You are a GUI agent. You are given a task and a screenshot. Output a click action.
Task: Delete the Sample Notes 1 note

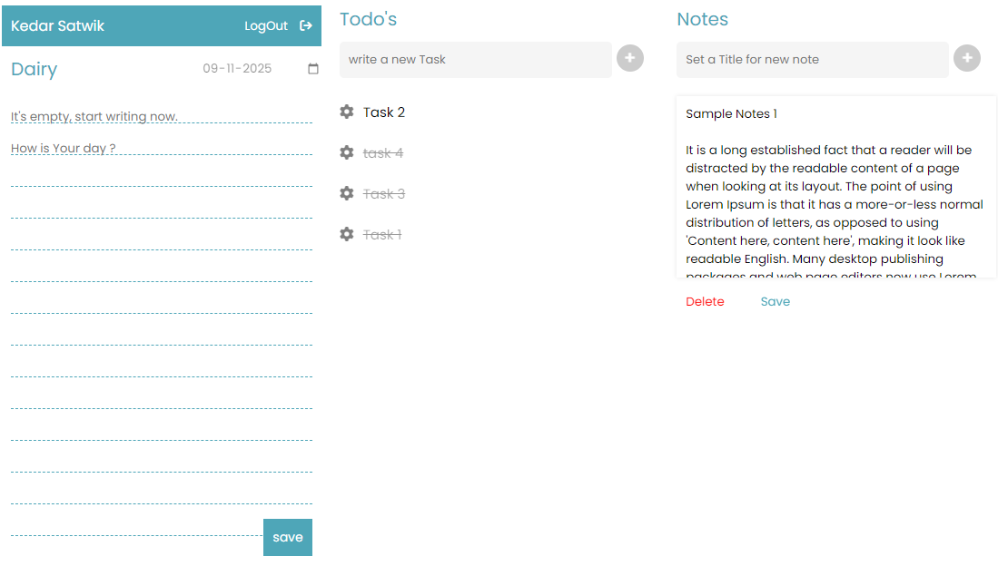point(705,302)
